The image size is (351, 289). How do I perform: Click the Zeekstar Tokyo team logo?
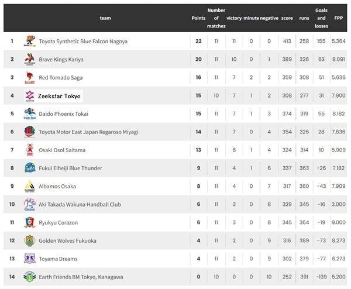click(30, 95)
